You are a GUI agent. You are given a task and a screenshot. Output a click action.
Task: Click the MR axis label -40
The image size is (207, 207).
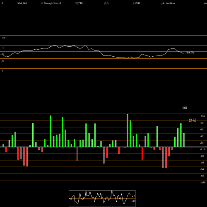click(x=202, y=163)
